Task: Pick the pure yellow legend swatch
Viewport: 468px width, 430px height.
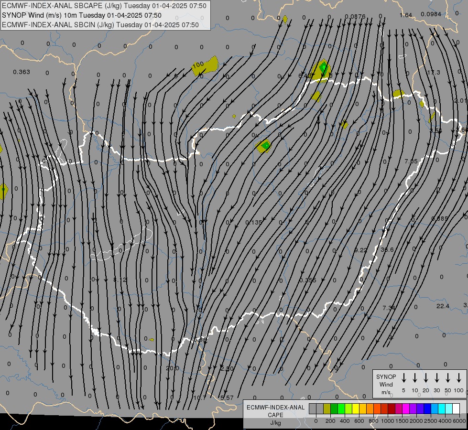Action: pyautogui.click(x=356, y=408)
